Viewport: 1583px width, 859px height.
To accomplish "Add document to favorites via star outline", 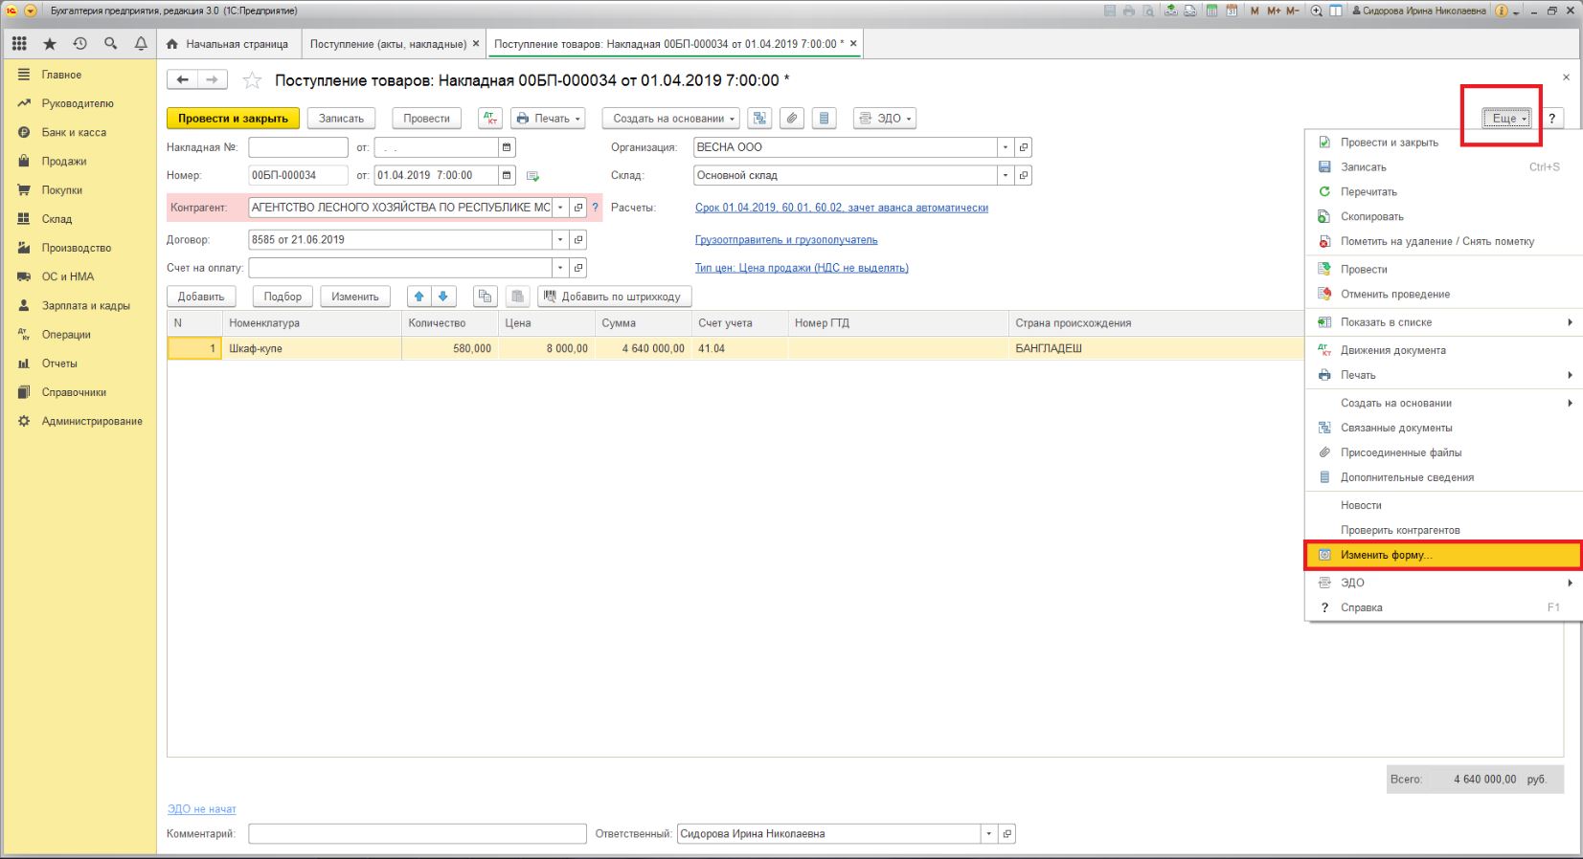I will pyautogui.click(x=252, y=80).
